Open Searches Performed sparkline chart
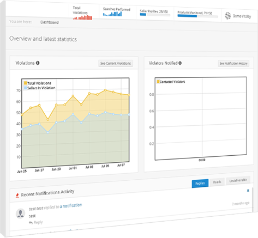The image size is (258, 238). 112,14
